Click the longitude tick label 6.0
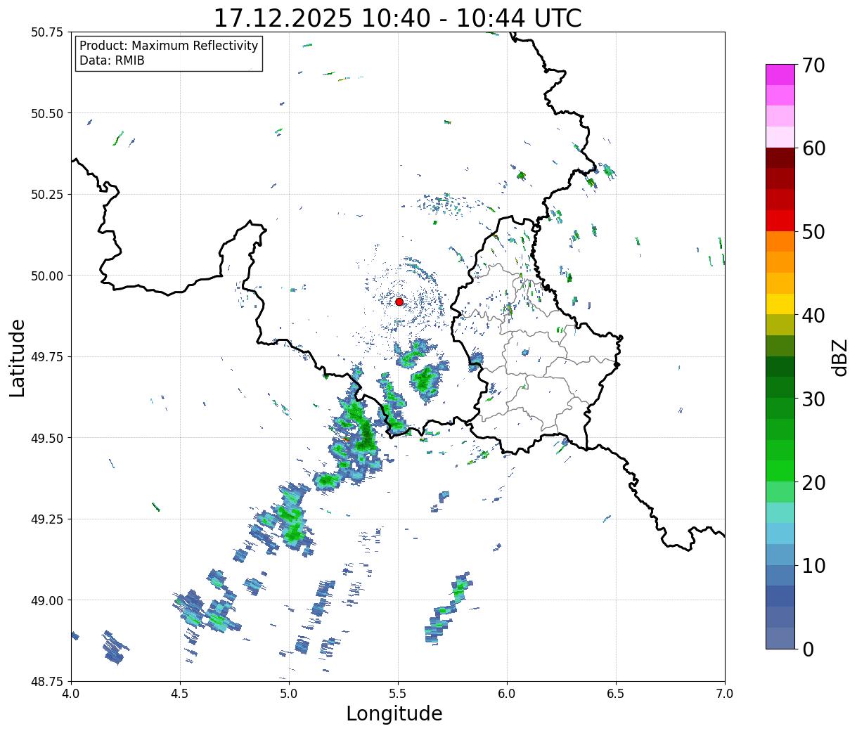This screenshot has width=857, height=731. pos(507,694)
